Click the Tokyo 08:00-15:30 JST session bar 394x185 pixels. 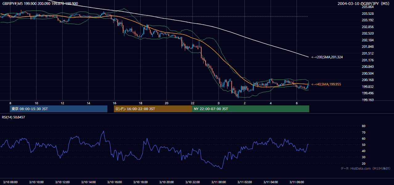(59, 109)
